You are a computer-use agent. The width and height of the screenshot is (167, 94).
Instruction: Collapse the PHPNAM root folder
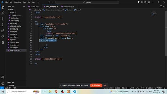pos(11,10)
